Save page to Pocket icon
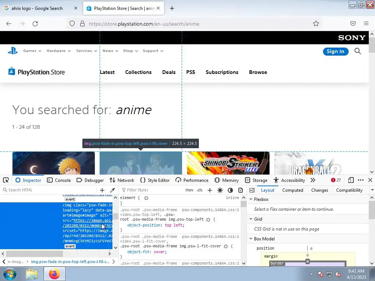The height and width of the screenshot is (281, 375). pos(353,23)
